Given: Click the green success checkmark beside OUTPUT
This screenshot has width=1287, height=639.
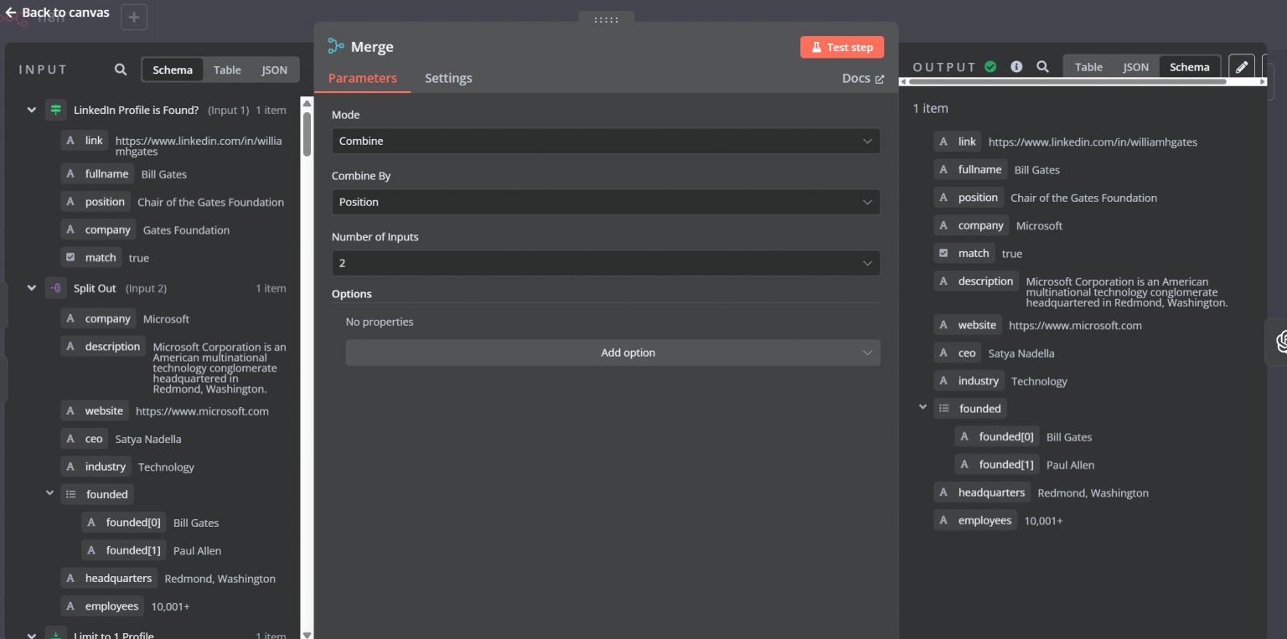Looking at the screenshot, I should (x=990, y=66).
